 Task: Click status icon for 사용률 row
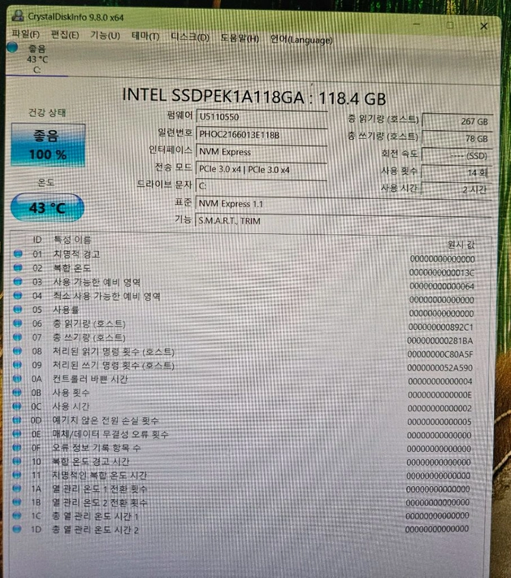point(17,309)
